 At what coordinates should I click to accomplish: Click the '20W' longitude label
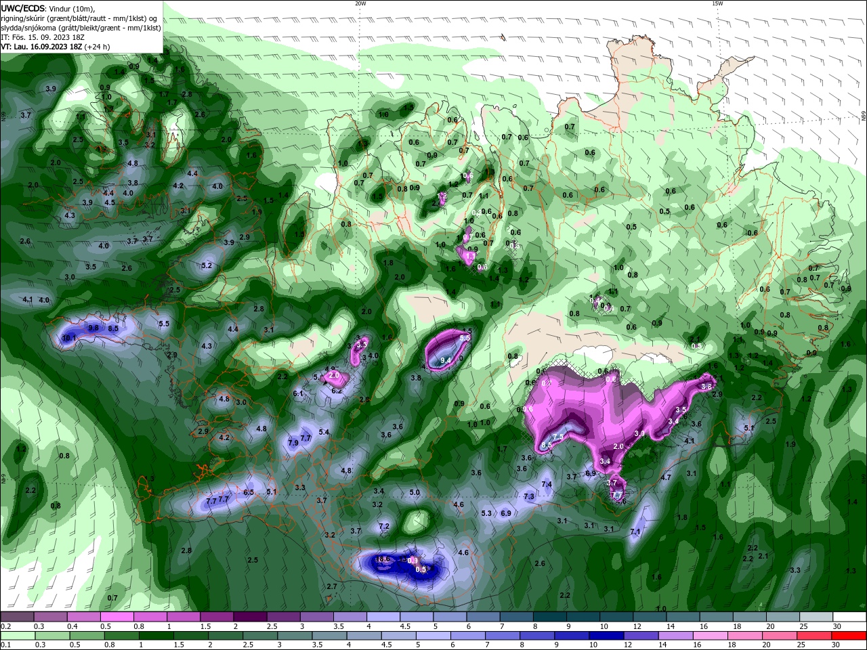click(x=360, y=3)
